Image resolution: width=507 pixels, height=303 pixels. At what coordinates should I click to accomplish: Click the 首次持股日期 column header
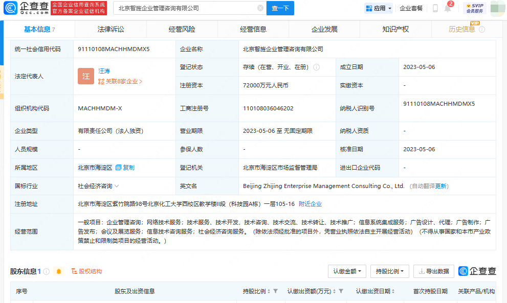coord(430,291)
